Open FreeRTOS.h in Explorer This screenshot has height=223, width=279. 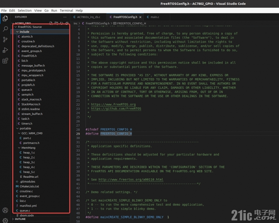29,56
